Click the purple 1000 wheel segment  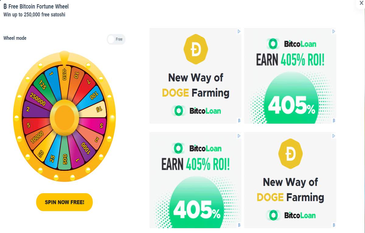86,147
